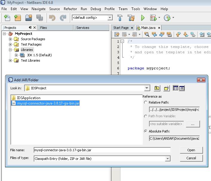This screenshot has width=211, height=181.
Task: Click the Absolute Path text field
Action: pyautogui.click(x=174, y=138)
